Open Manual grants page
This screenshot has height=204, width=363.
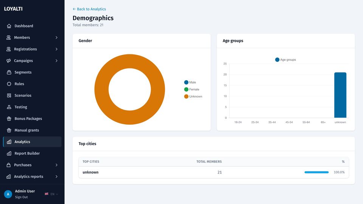tap(32, 130)
